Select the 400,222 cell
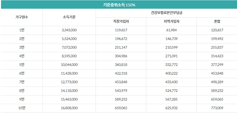Screen dimensions: 237x113 (171, 73)
